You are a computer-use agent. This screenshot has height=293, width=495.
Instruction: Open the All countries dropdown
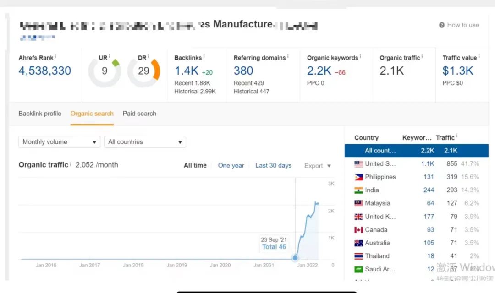[x=145, y=142]
